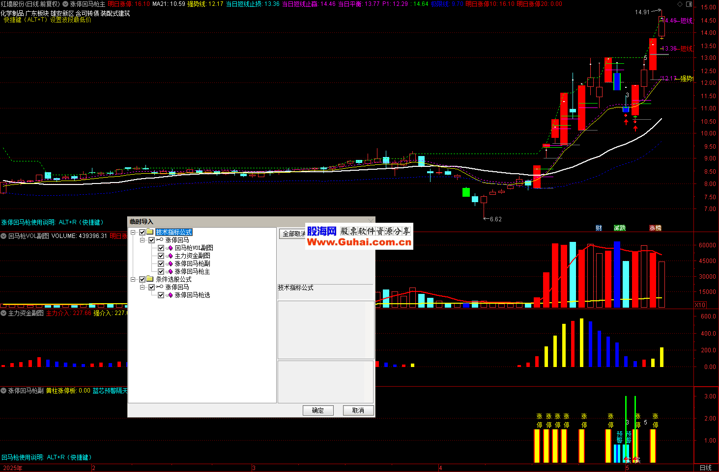Click the key icon of 张停回马 under 技术指标公式
Screen dimensions: 719x472
click(160, 240)
